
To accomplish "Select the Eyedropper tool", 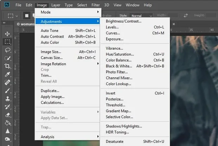I will pos(7,74).
